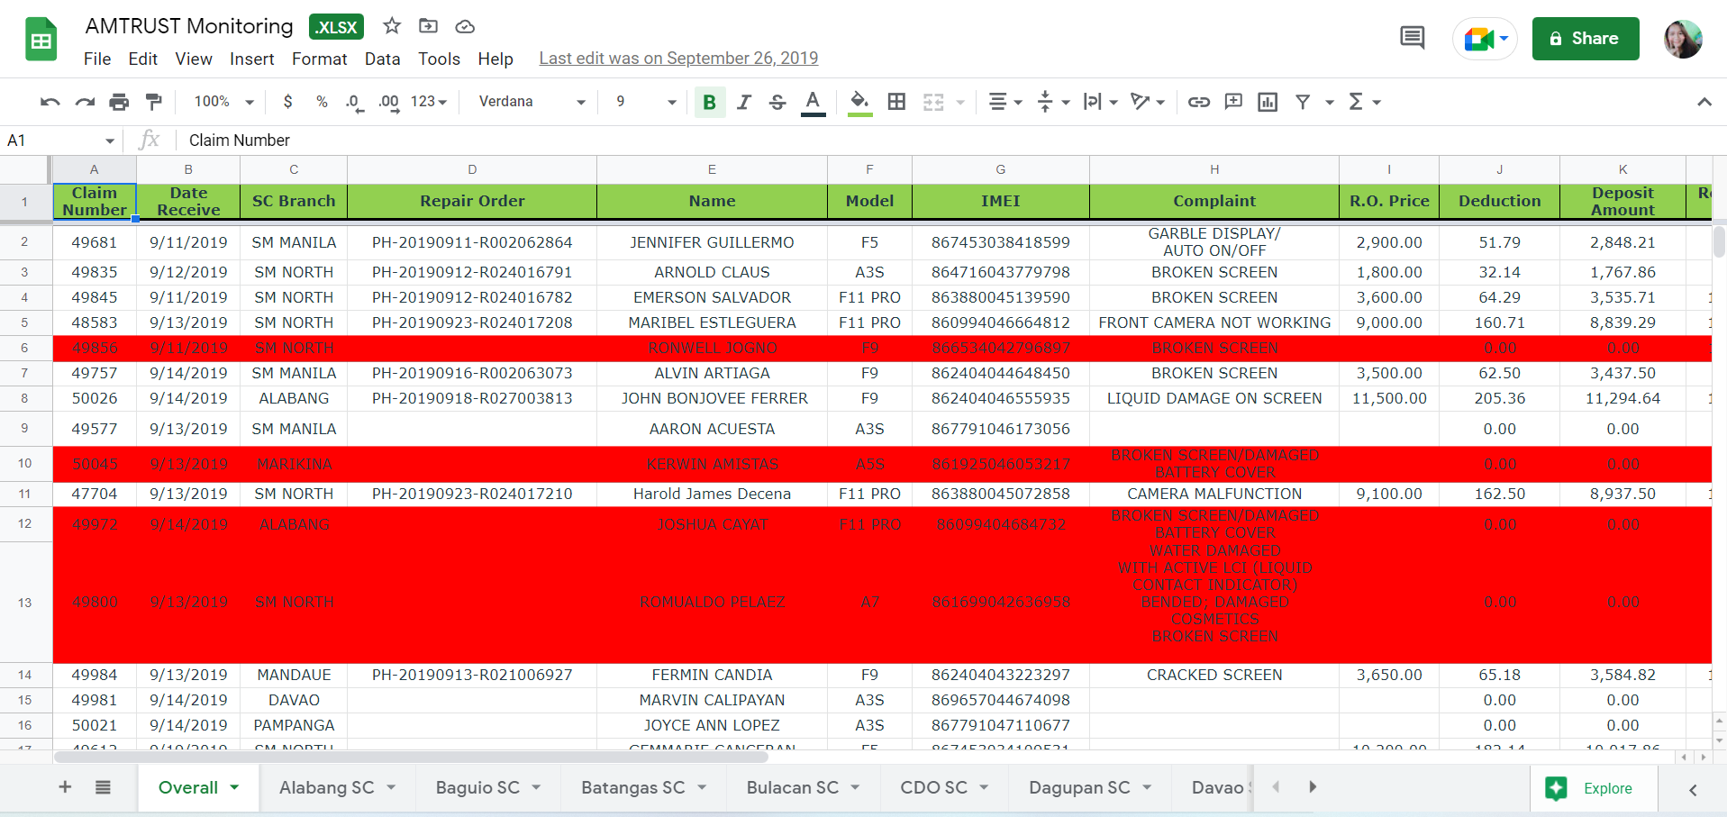Click the Undo icon
This screenshot has width=1727, height=817.
pos(50,102)
